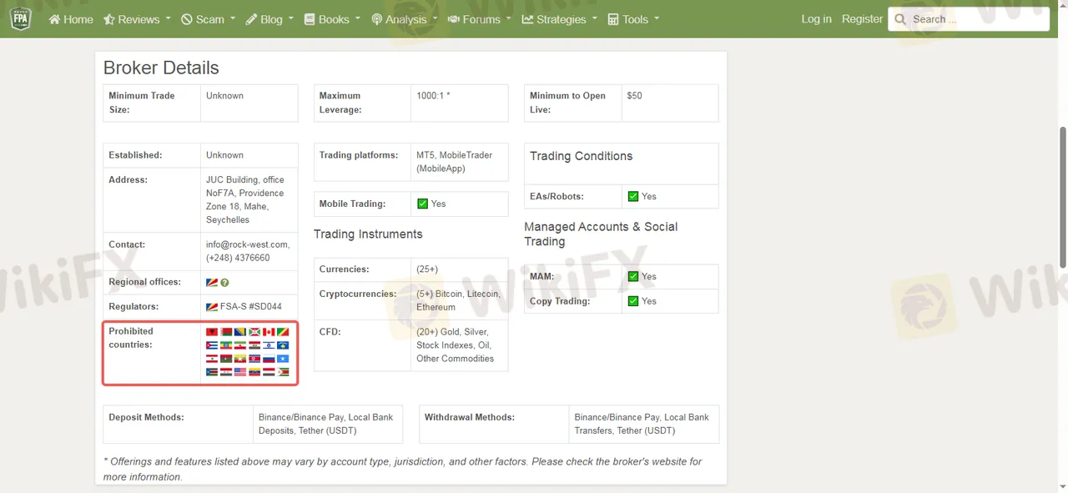This screenshot has width=1068, height=493.
Task: Click the MT5, MobileTrader platforms text
Action: (x=455, y=162)
